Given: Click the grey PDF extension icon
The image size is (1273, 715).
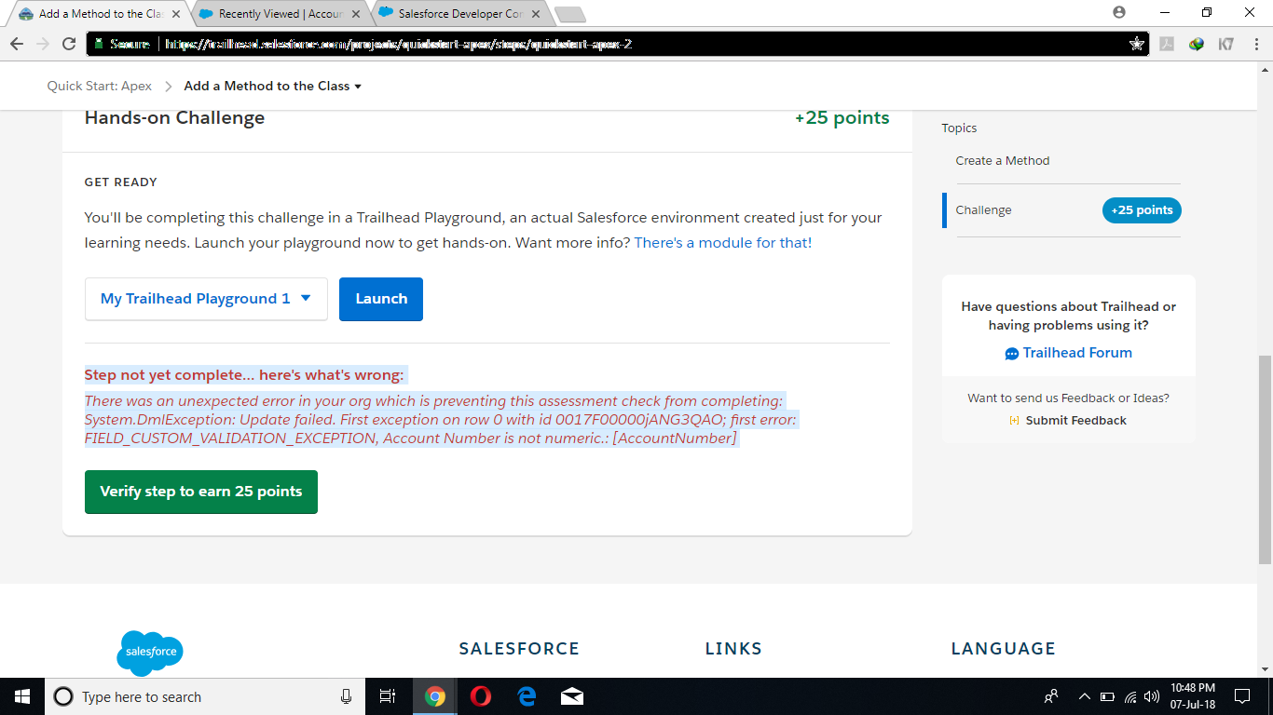Looking at the screenshot, I should coord(1167,44).
